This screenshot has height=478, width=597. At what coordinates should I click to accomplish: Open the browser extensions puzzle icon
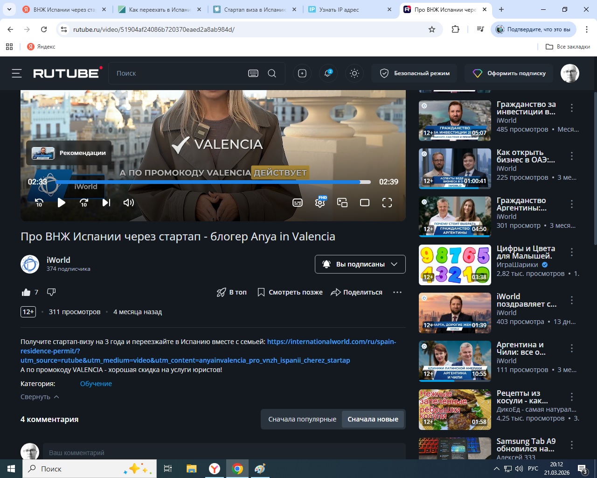click(456, 29)
